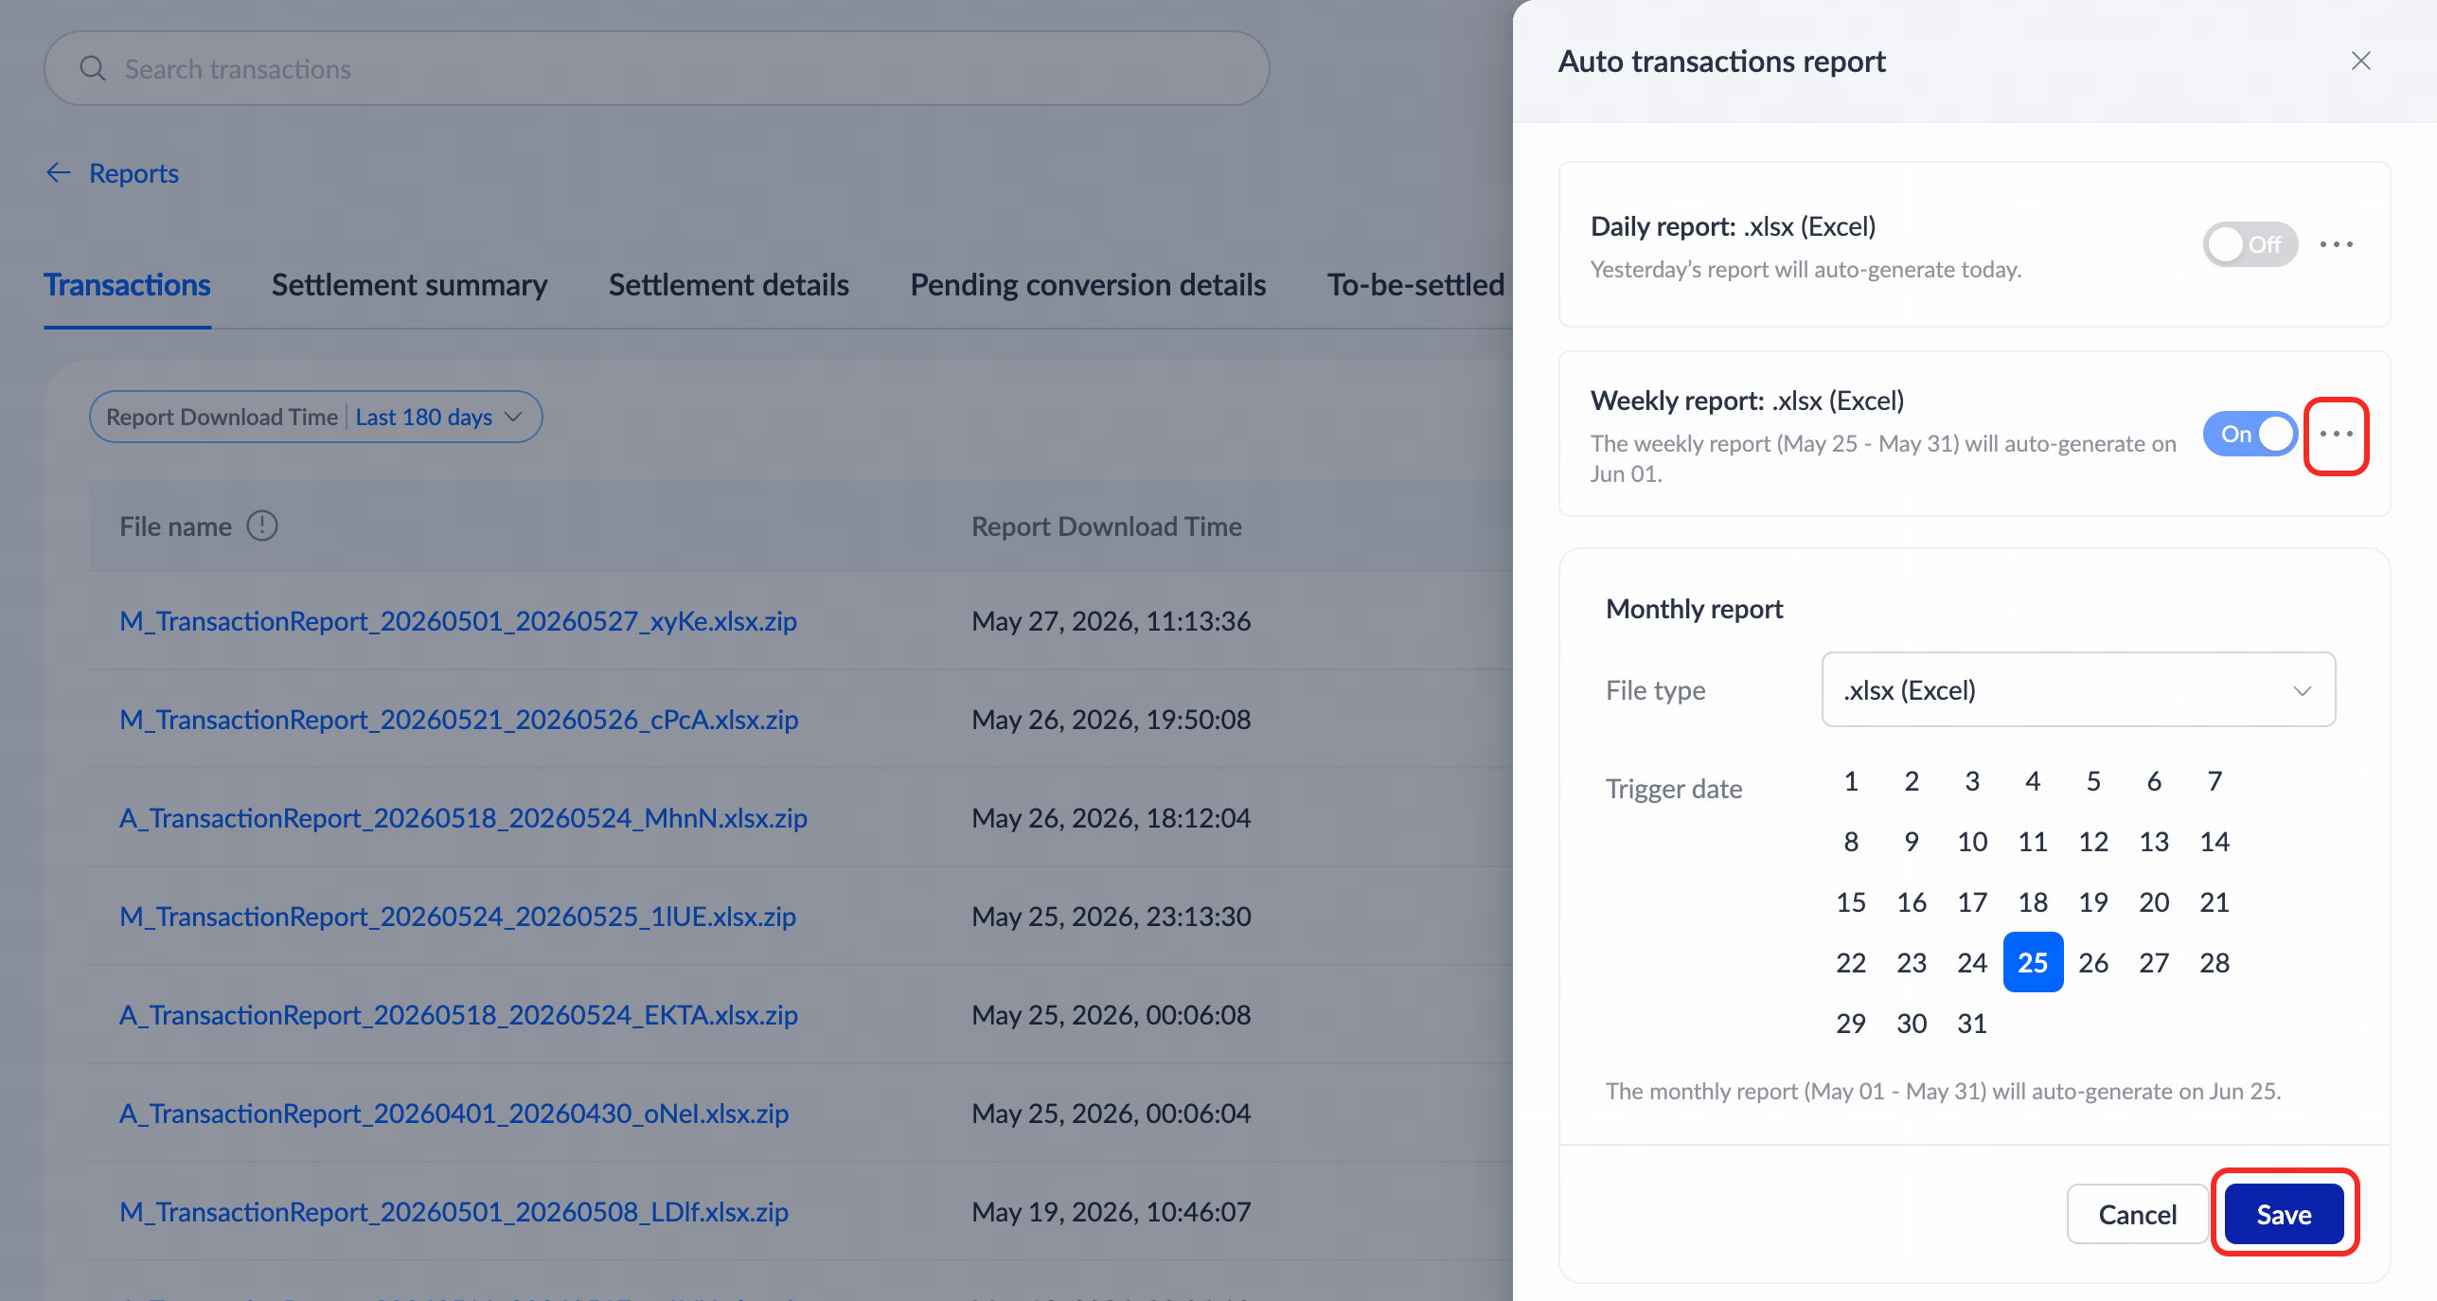
Task: Click the File name column header
Action: click(175, 526)
